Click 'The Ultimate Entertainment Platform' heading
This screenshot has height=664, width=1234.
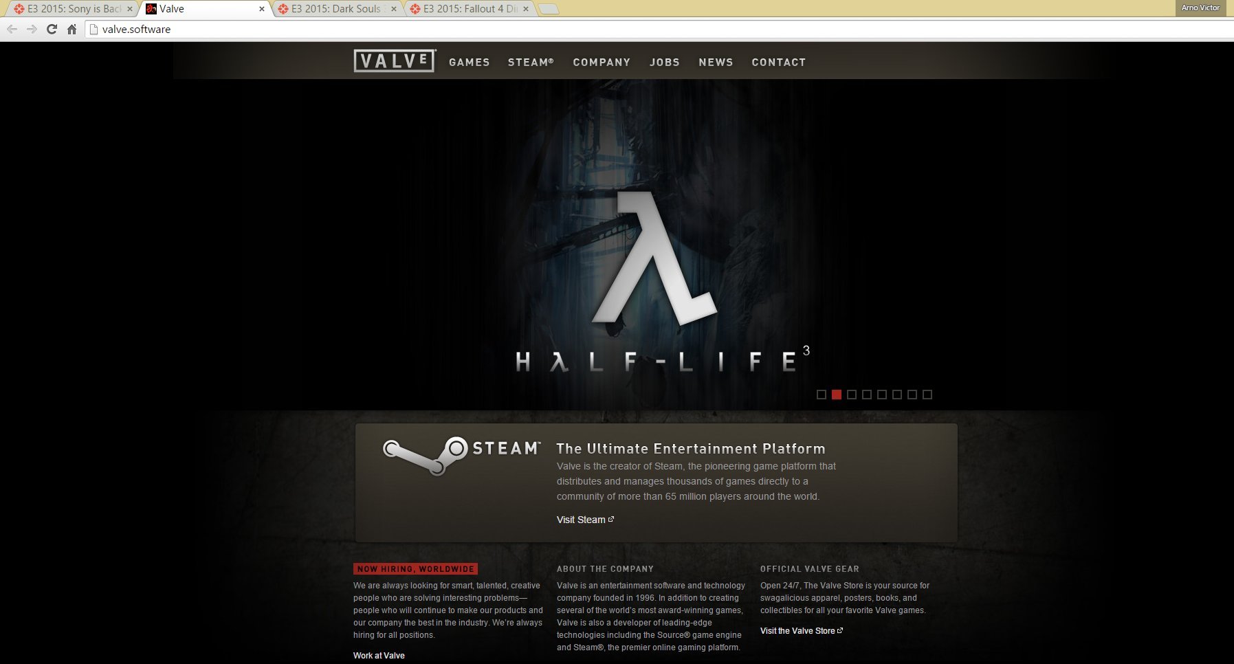691,449
